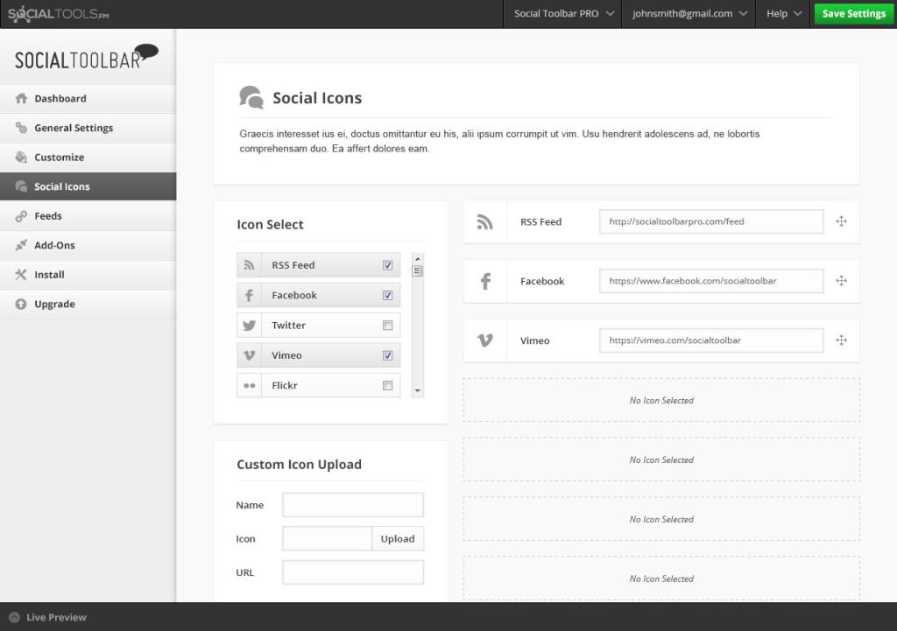Click the custom Icon file field
The height and width of the screenshot is (631, 897).
328,538
